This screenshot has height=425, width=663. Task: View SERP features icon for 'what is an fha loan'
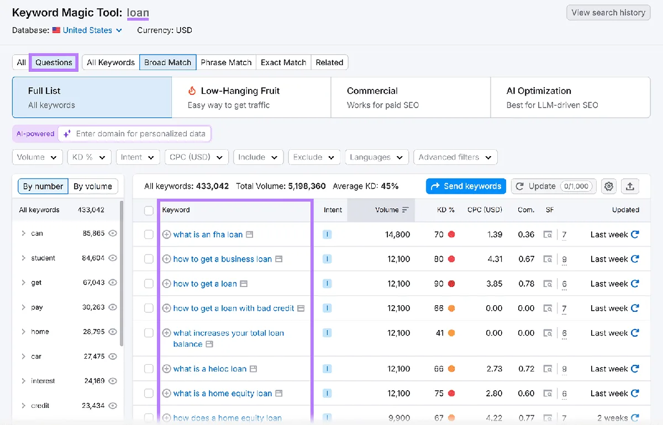click(x=548, y=235)
